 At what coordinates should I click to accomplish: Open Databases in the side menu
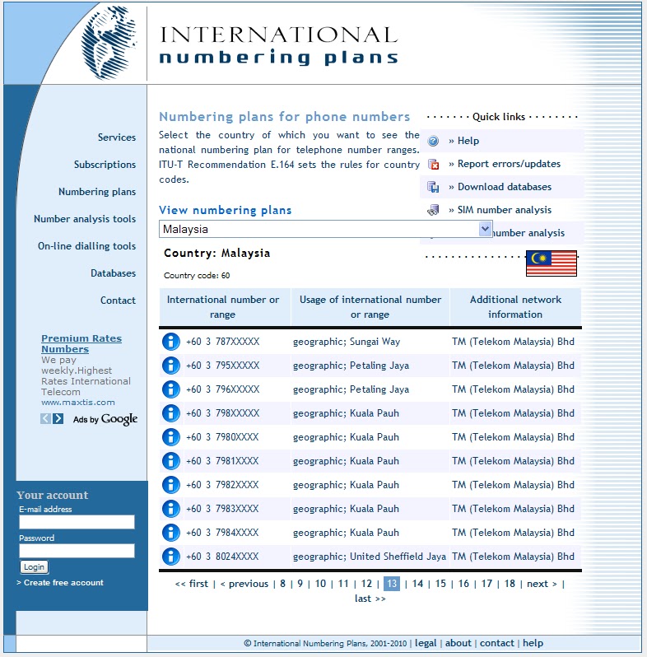click(113, 273)
